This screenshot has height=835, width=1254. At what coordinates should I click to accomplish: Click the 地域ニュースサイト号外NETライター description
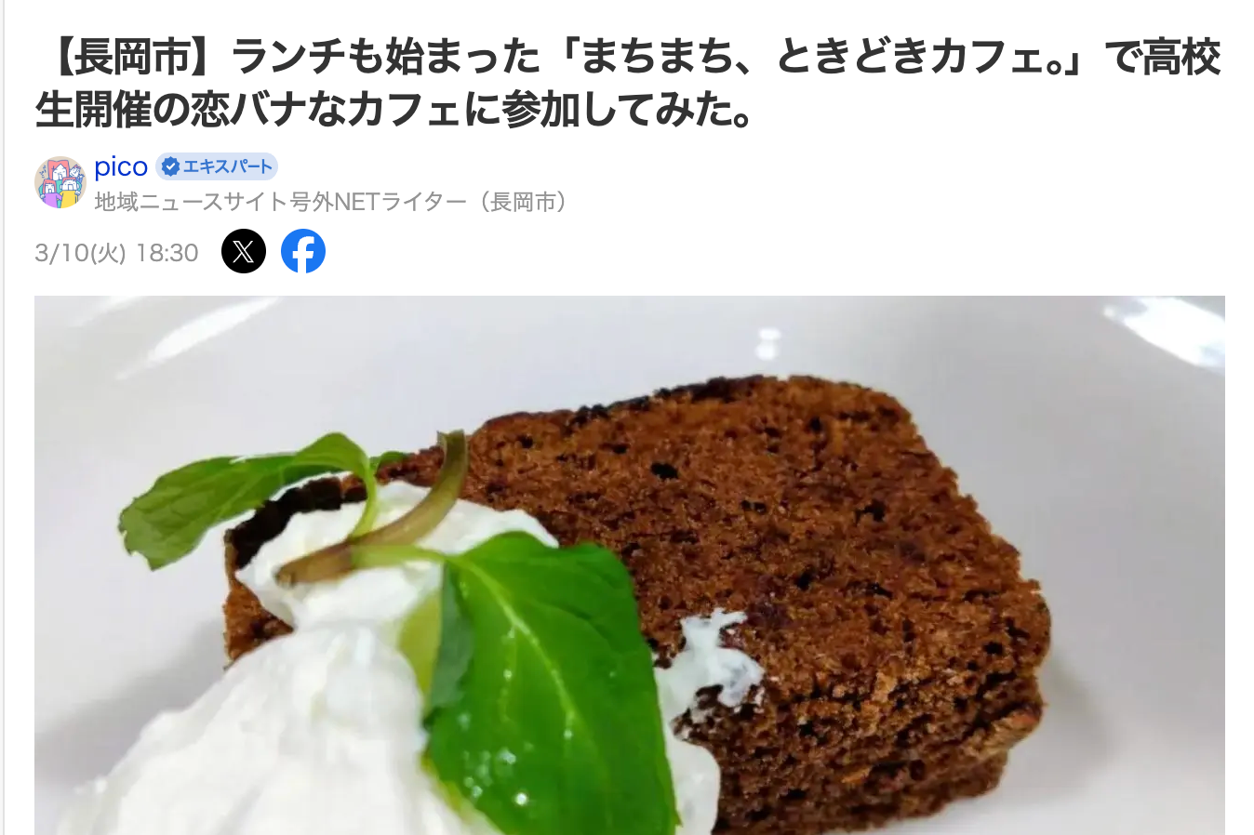coord(281,202)
